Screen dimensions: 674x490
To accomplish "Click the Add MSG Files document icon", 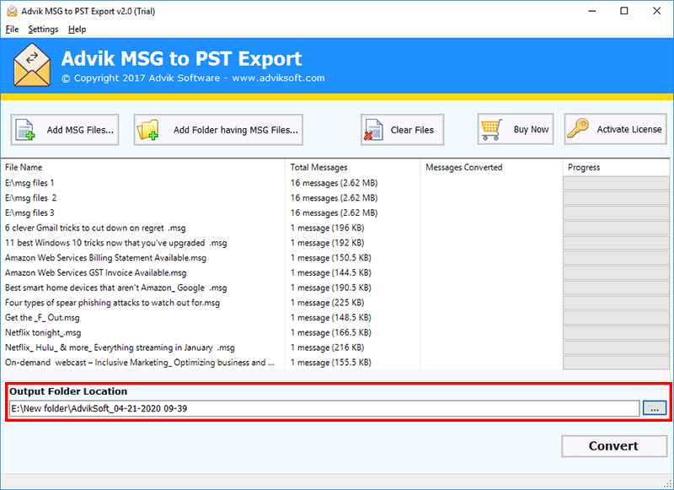I will 25,130.
